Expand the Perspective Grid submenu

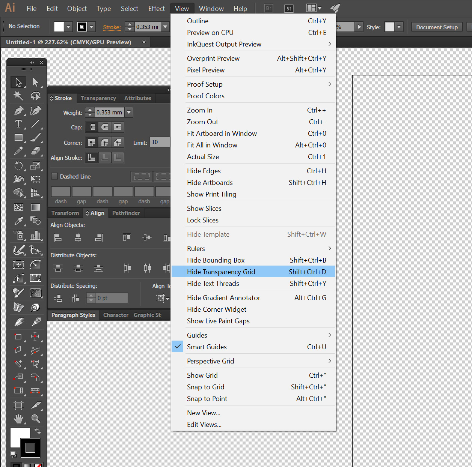point(253,361)
